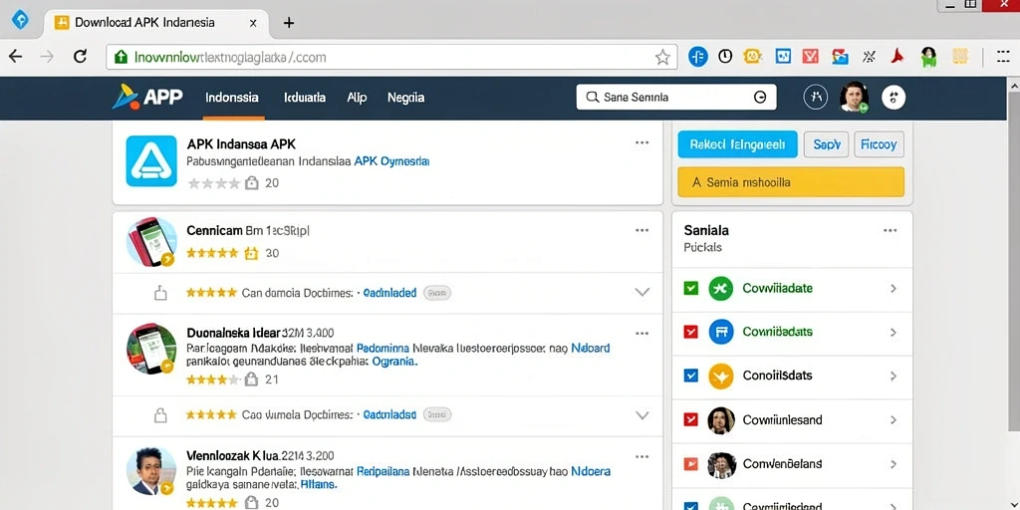Click the bookmark star in address bar

tap(662, 57)
